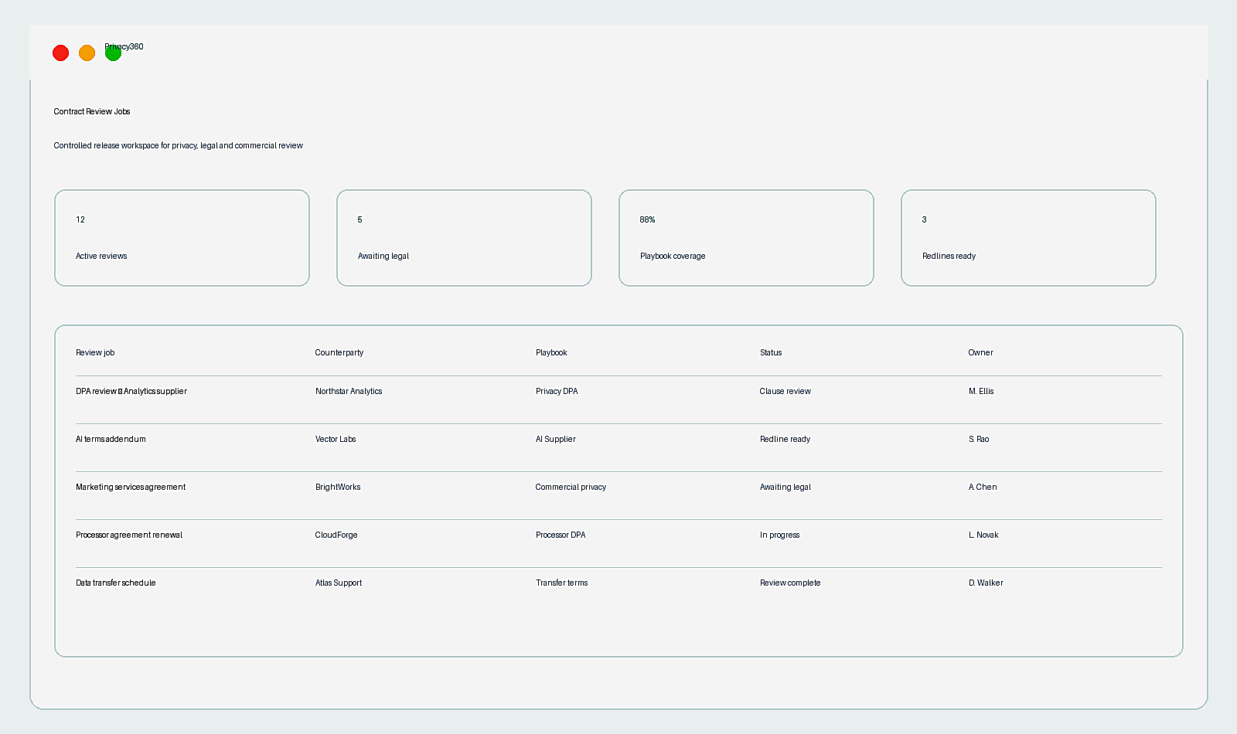This screenshot has height=734, width=1237.
Task: Select owner D. Walker
Action: pos(986,583)
